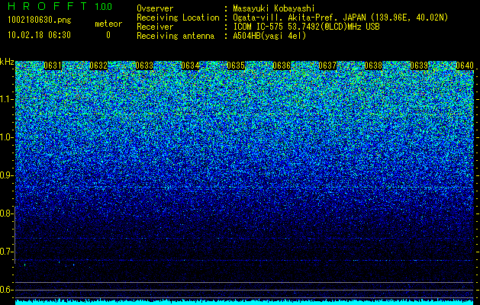Click the Ogata-vill. Akita-Pref. JAPAN location text
This screenshot has width=480, height=305.
[x=340, y=18]
